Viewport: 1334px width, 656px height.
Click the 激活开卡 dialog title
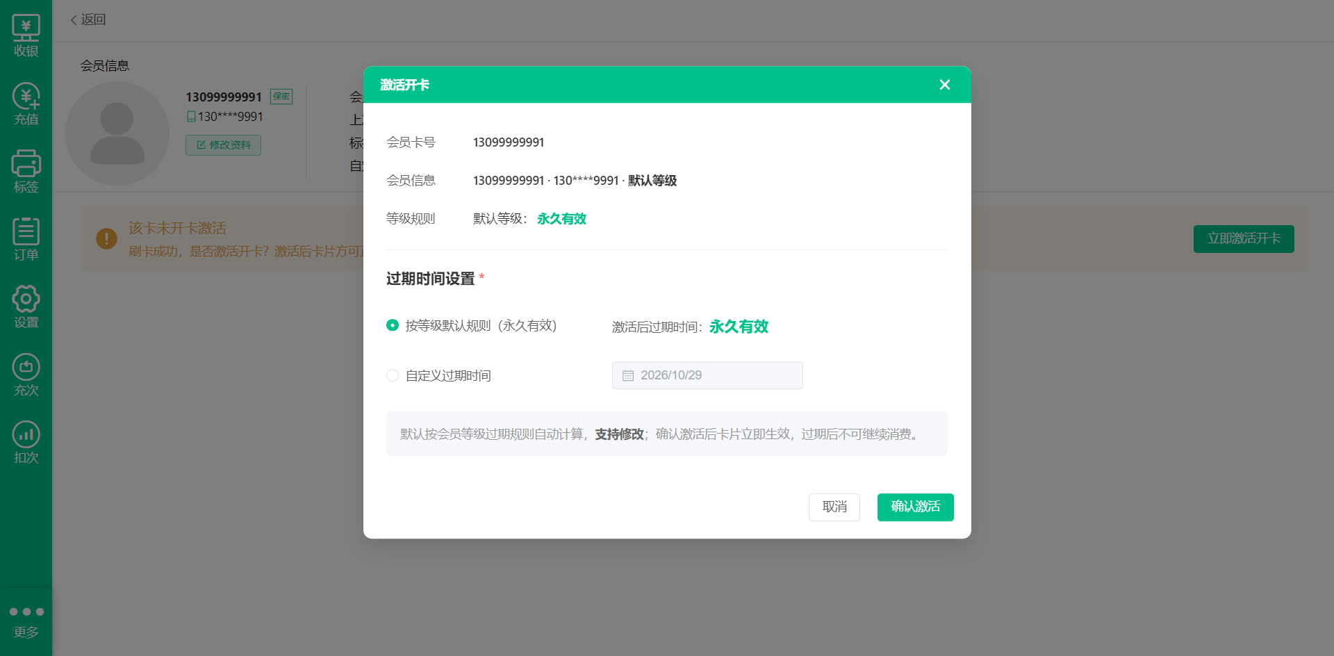tap(404, 85)
